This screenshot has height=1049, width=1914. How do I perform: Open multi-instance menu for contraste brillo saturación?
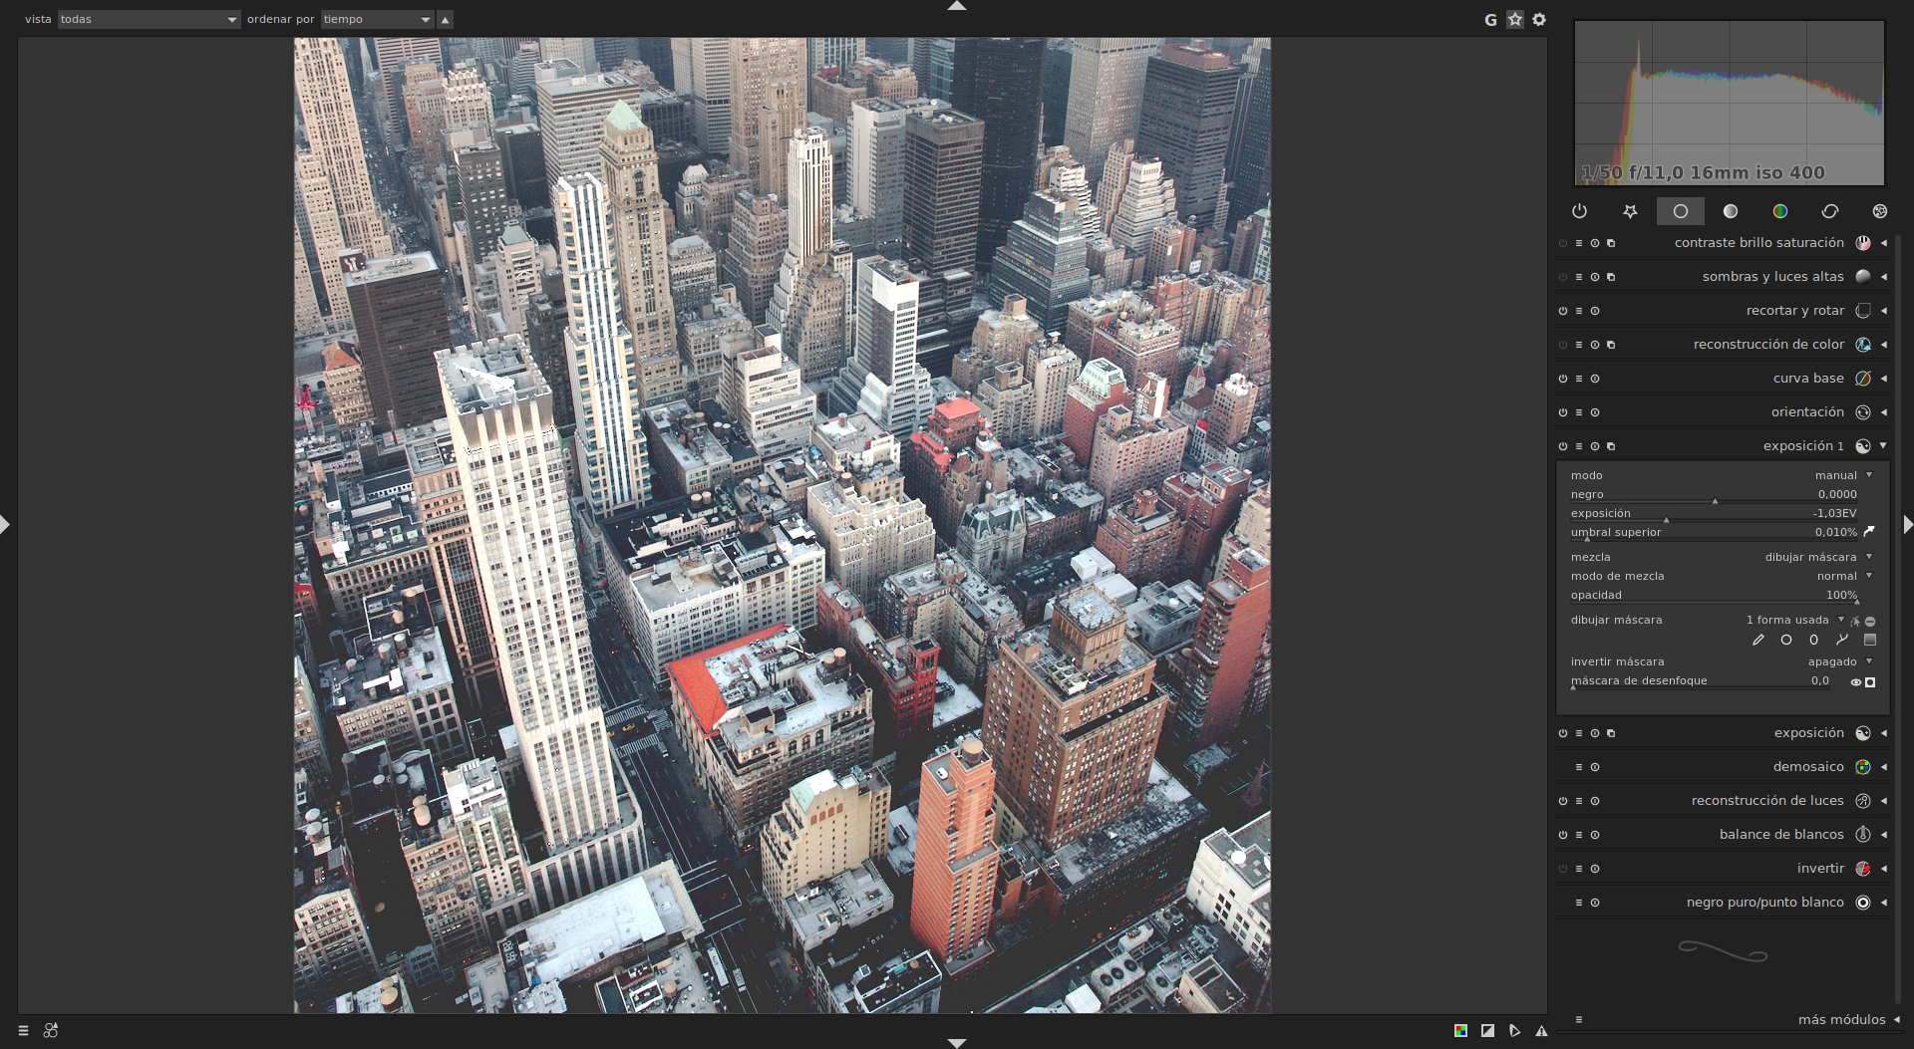tap(1611, 243)
